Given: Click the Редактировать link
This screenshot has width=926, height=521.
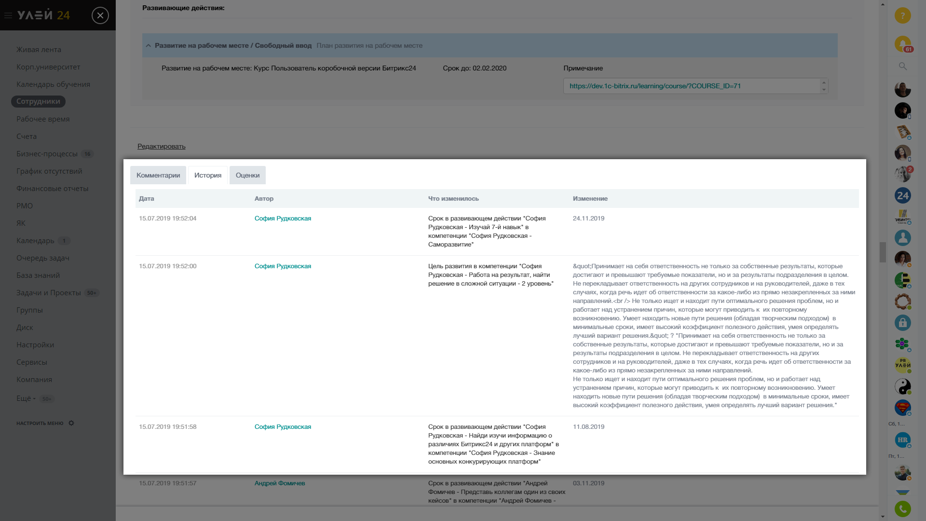Looking at the screenshot, I should (161, 146).
